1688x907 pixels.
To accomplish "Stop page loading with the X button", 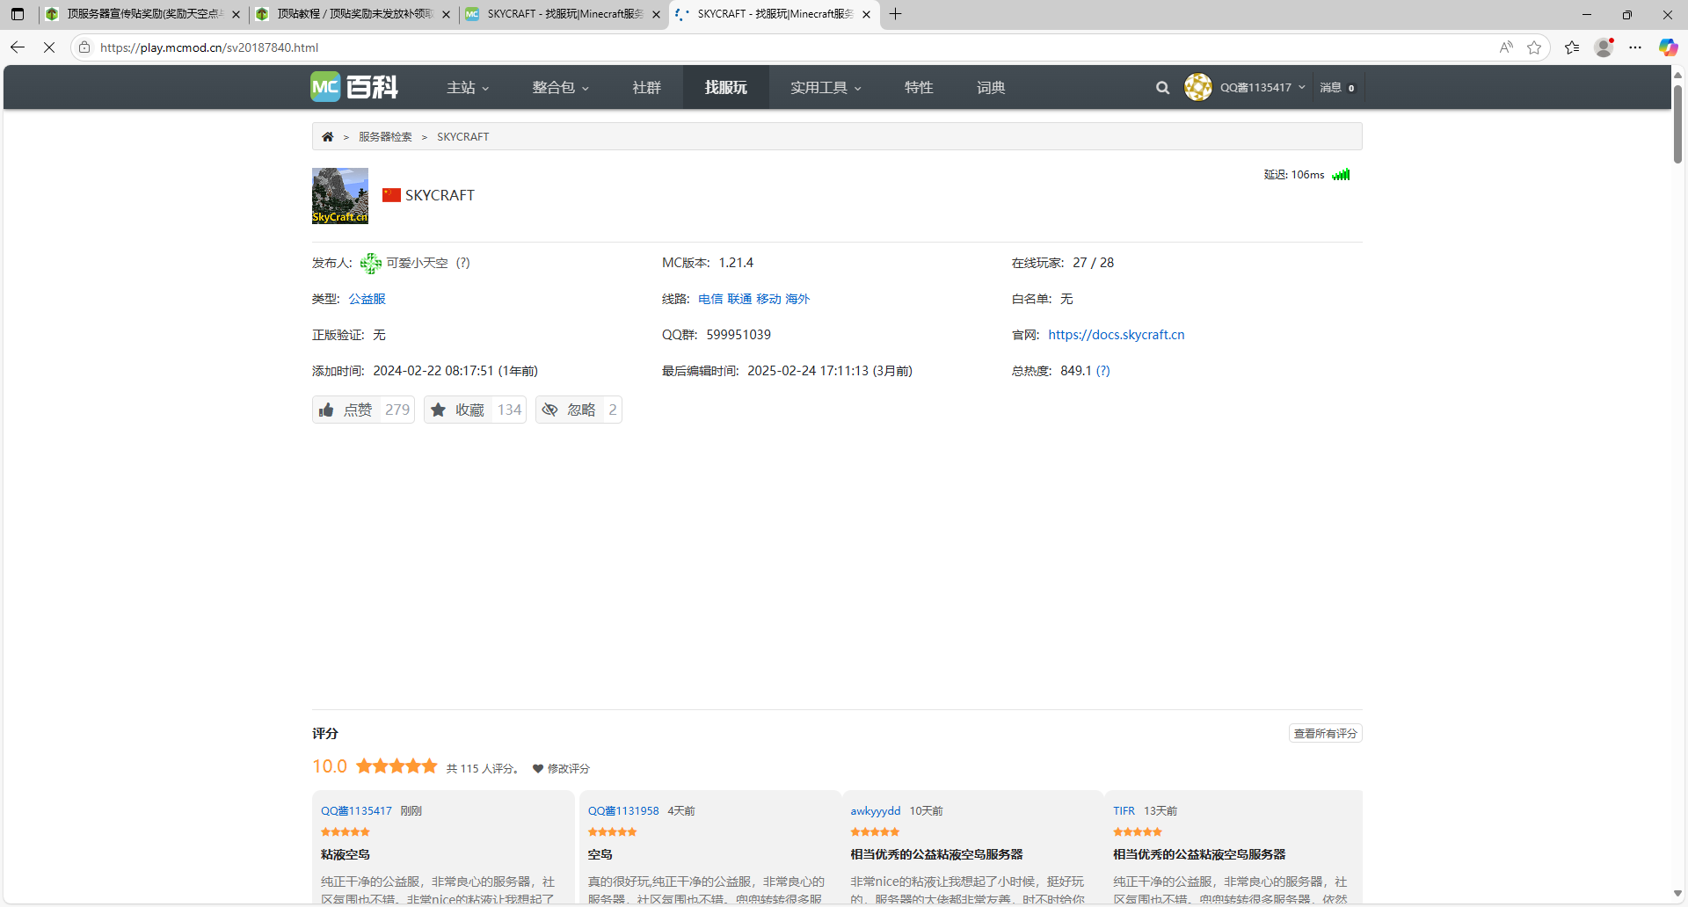I will pyautogui.click(x=49, y=47).
